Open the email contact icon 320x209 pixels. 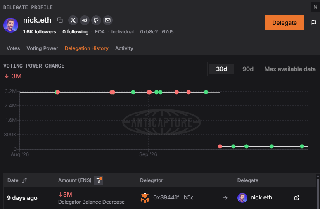(x=108, y=20)
